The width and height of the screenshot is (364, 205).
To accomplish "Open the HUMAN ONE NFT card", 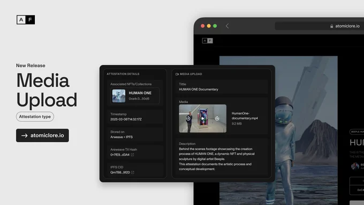I will 135,96.
